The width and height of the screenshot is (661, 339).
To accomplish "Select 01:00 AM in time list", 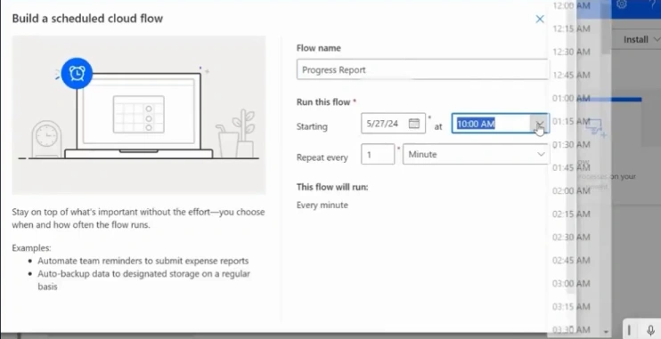I will [x=571, y=98].
